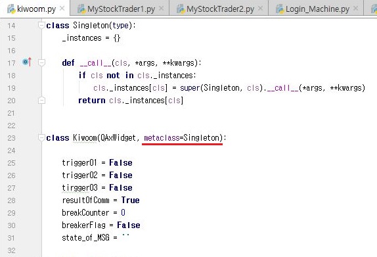Click the def keyword on line 17

[x=68, y=63]
